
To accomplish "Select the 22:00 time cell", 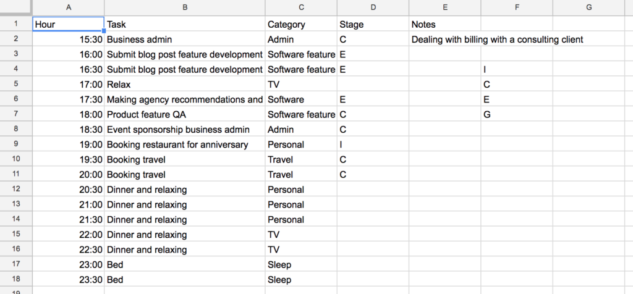I will (x=68, y=234).
